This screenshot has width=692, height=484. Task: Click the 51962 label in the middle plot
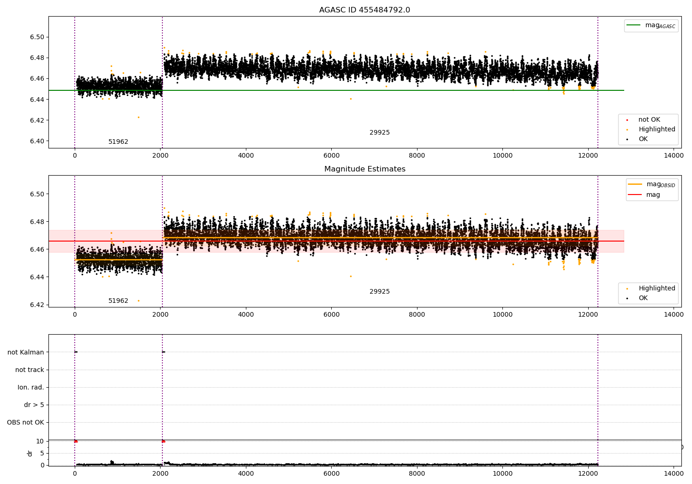tap(118, 301)
